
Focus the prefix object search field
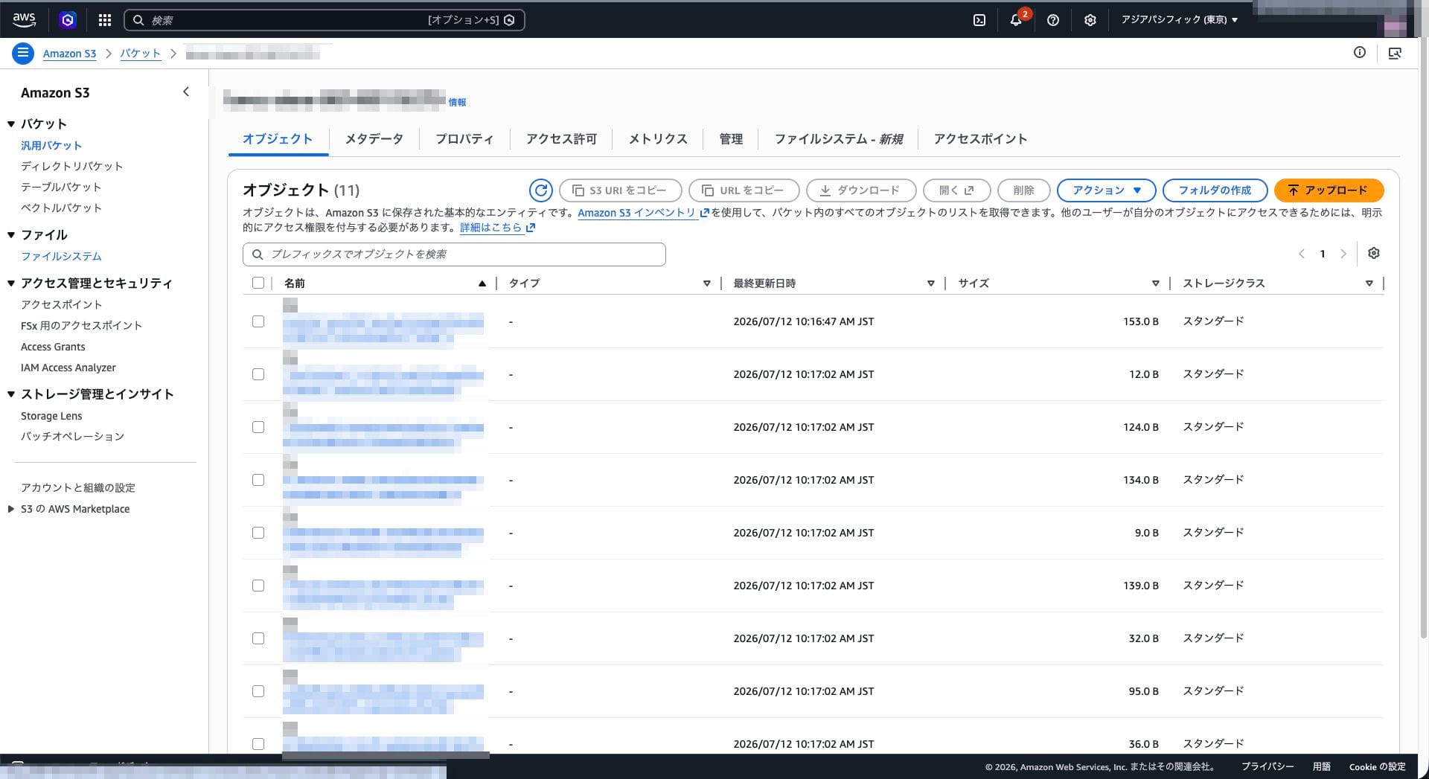[x=454, y=254]
